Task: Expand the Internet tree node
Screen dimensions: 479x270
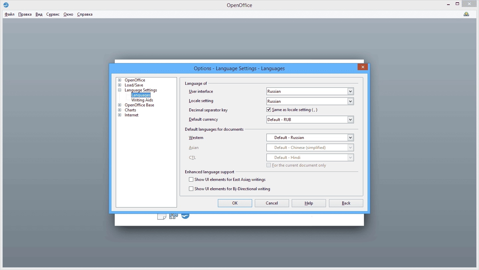Action: tap(120, 115)
